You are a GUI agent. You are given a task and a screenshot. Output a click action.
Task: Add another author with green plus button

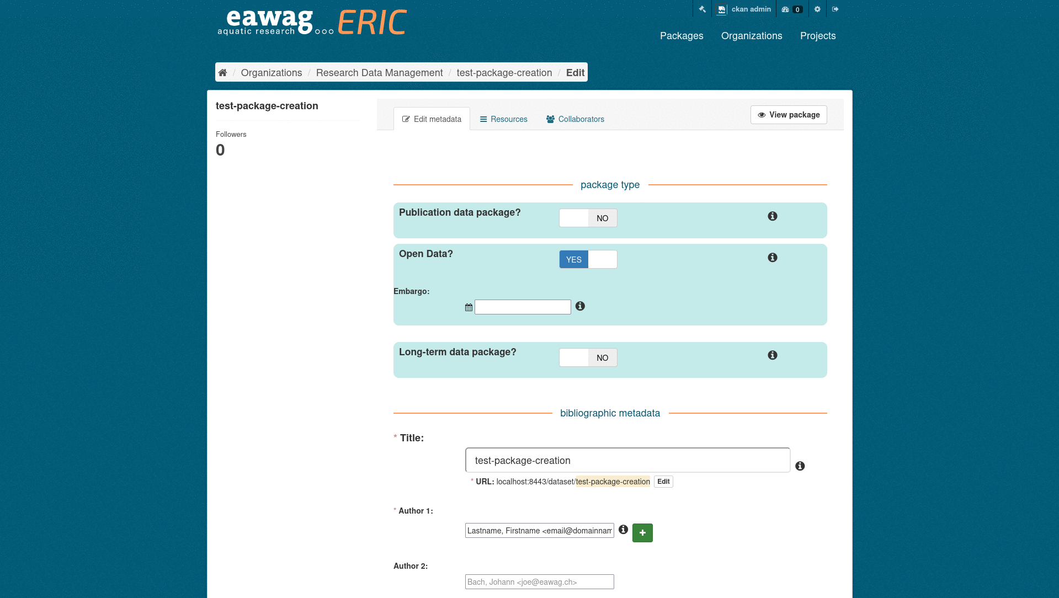(642, 533)
